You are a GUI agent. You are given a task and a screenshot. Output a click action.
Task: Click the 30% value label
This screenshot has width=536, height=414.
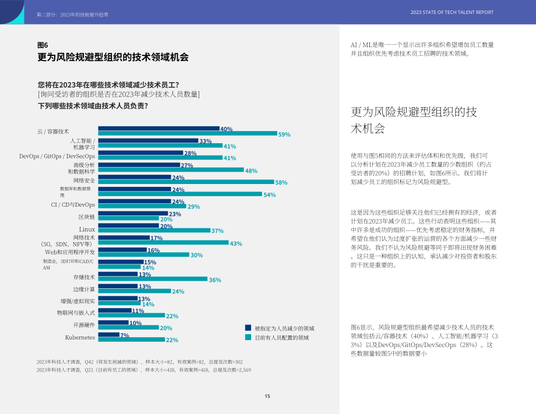coord(196,255)
